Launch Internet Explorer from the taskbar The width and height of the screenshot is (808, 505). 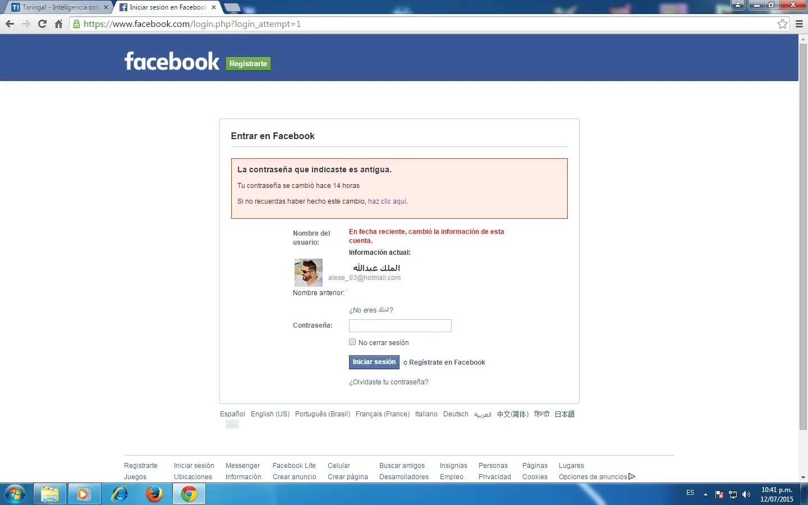click(119, 494)
